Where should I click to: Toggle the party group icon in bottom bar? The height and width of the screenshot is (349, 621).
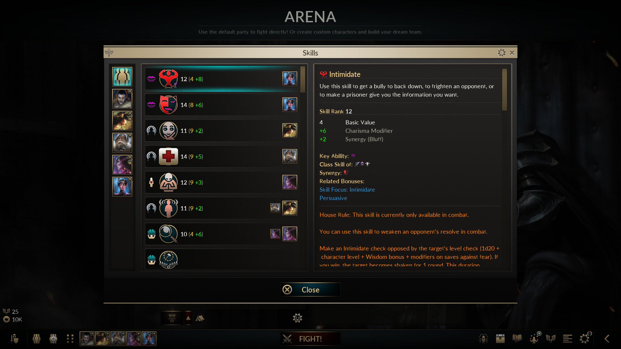coord(37,338)
